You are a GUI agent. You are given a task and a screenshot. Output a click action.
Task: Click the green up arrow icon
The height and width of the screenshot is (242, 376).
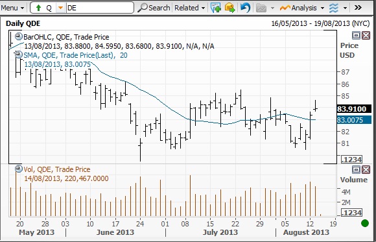pos(38,8)
